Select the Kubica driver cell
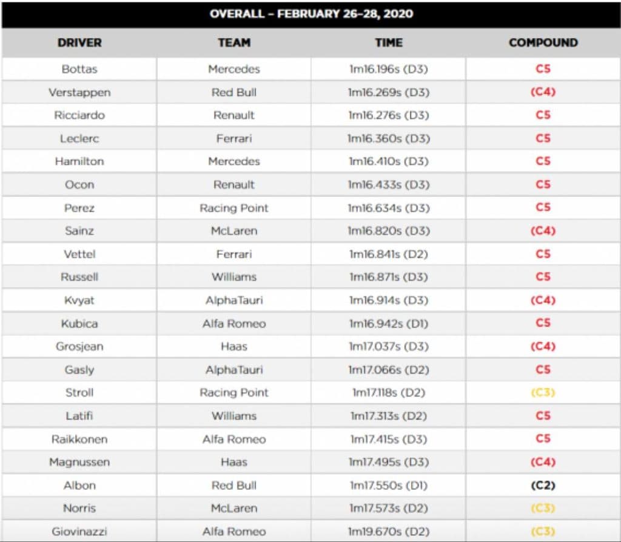621x542 pixels. (x=79, y=323)
